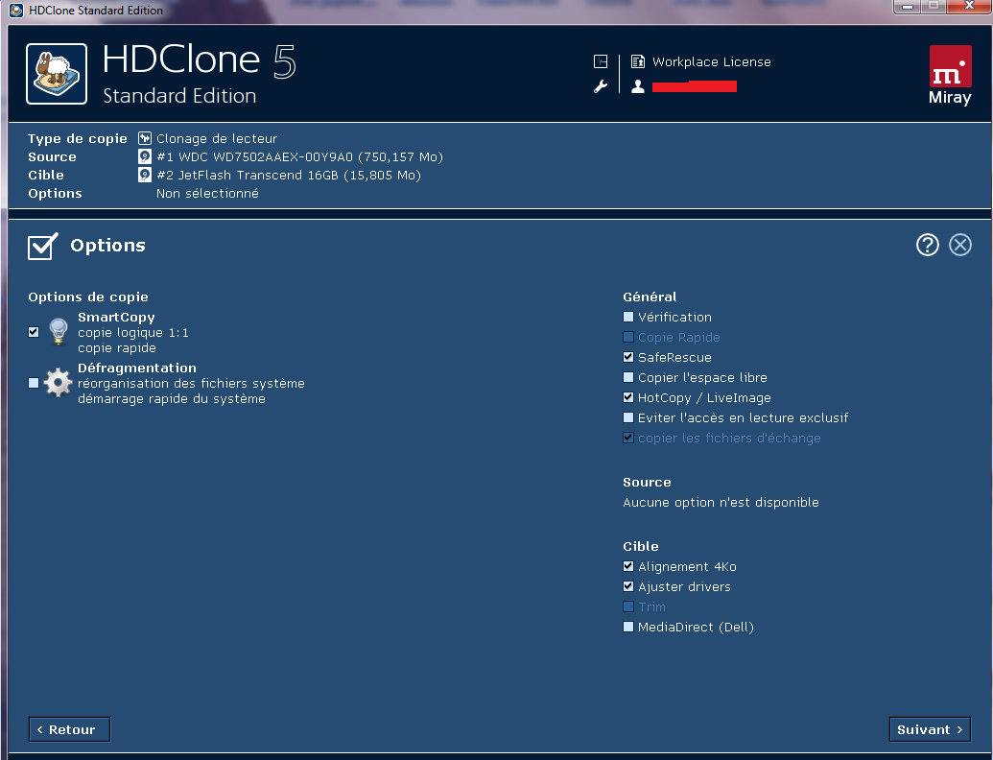This screenshot has height=760, width=993.
Task: Click the Clonage de lecteur text
Action: point(217,138)
